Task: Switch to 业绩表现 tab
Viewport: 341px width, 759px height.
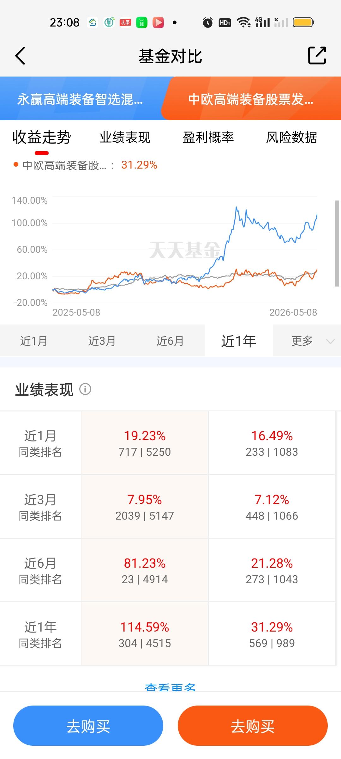Action: click(x=125, y=137)
